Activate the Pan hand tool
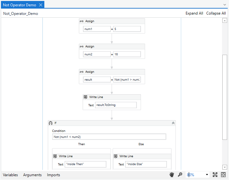Viewport: 229px width, 180px height. coord(172,175)
